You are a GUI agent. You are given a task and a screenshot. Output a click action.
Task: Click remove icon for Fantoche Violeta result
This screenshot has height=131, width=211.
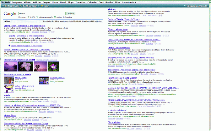(x=153, y=26)
